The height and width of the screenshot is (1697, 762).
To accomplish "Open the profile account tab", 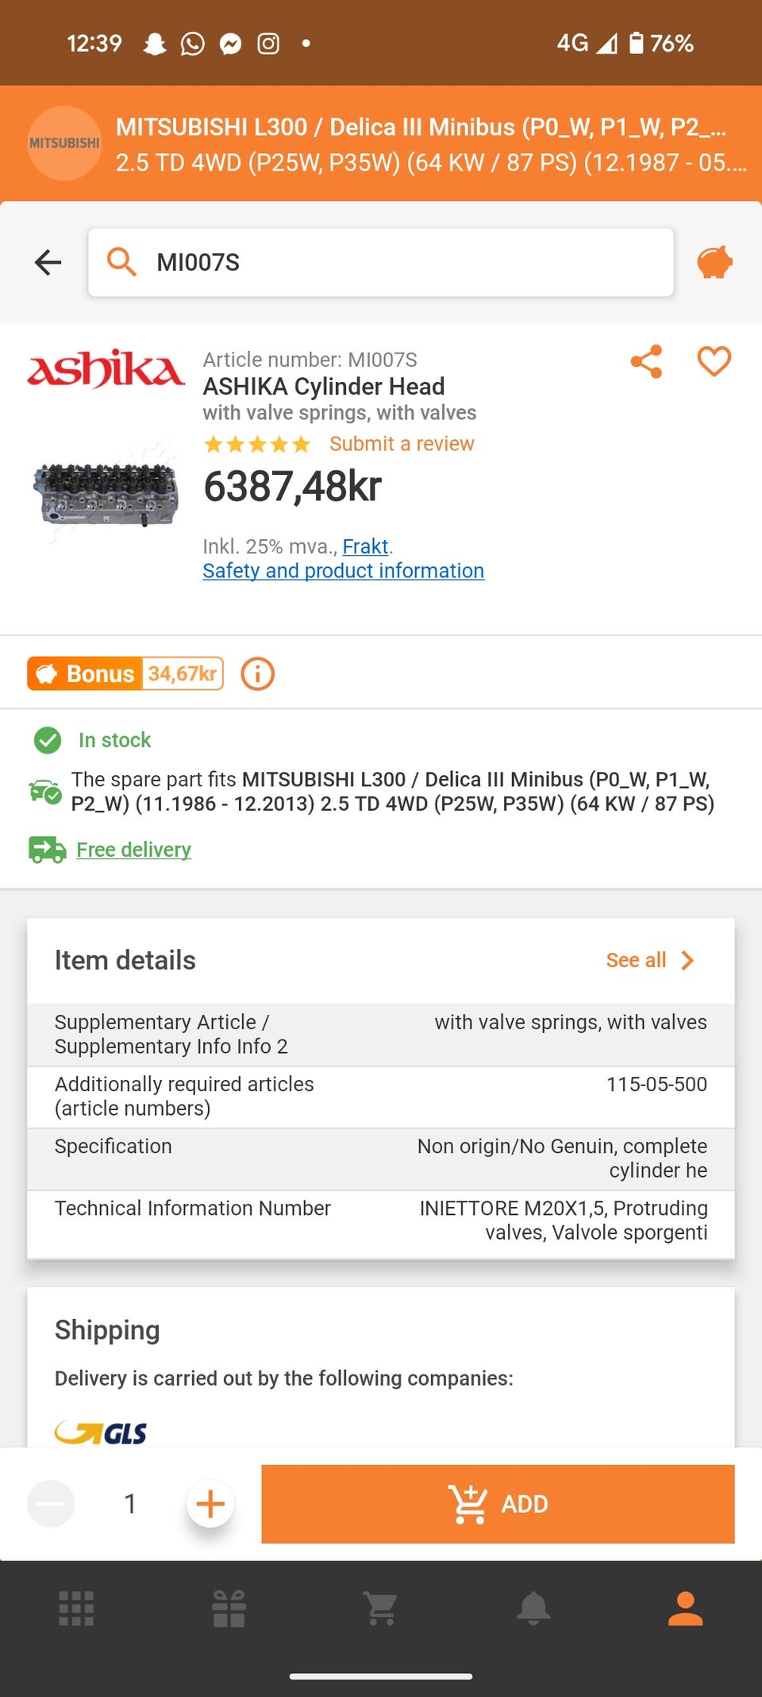I will click(686, 1609).
